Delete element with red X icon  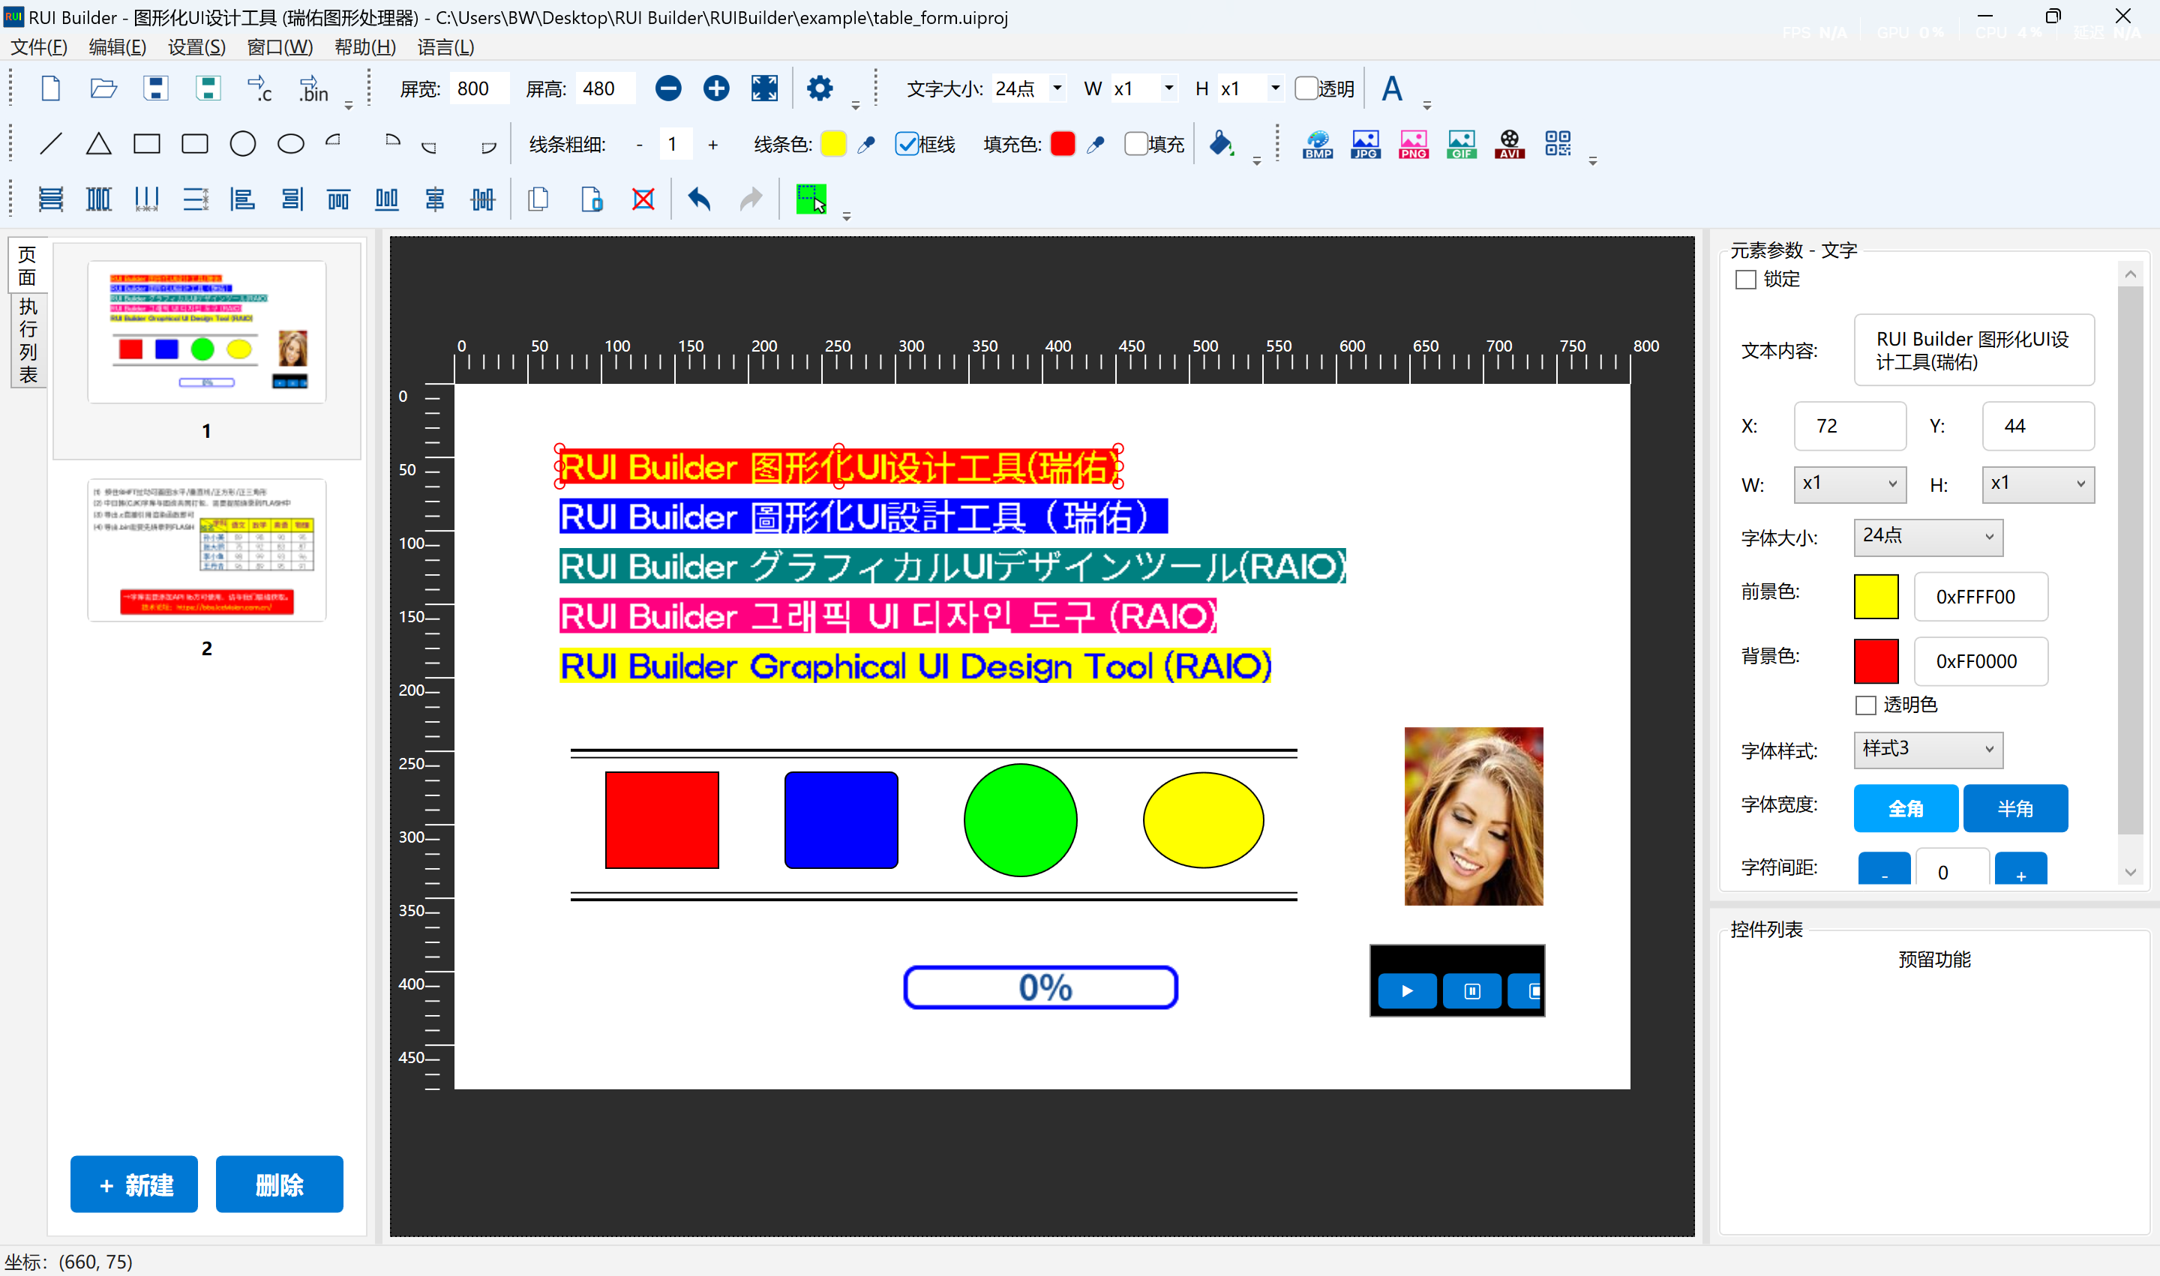click(643, 199)
